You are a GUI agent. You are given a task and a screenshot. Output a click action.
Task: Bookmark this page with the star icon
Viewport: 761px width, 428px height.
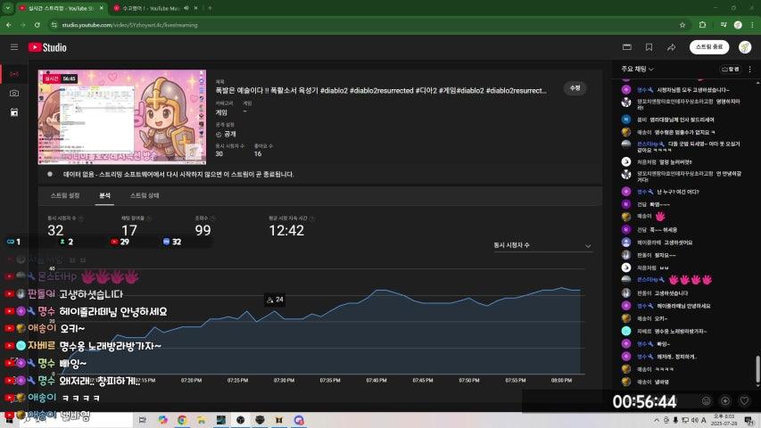point(682,25)
